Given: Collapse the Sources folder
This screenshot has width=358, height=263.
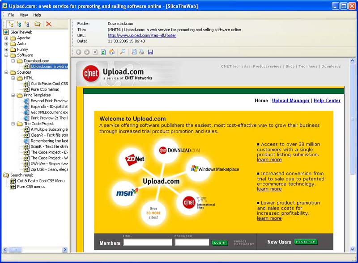Looking at the screenshot, I should pyautogui.click(x=6, y=72).
